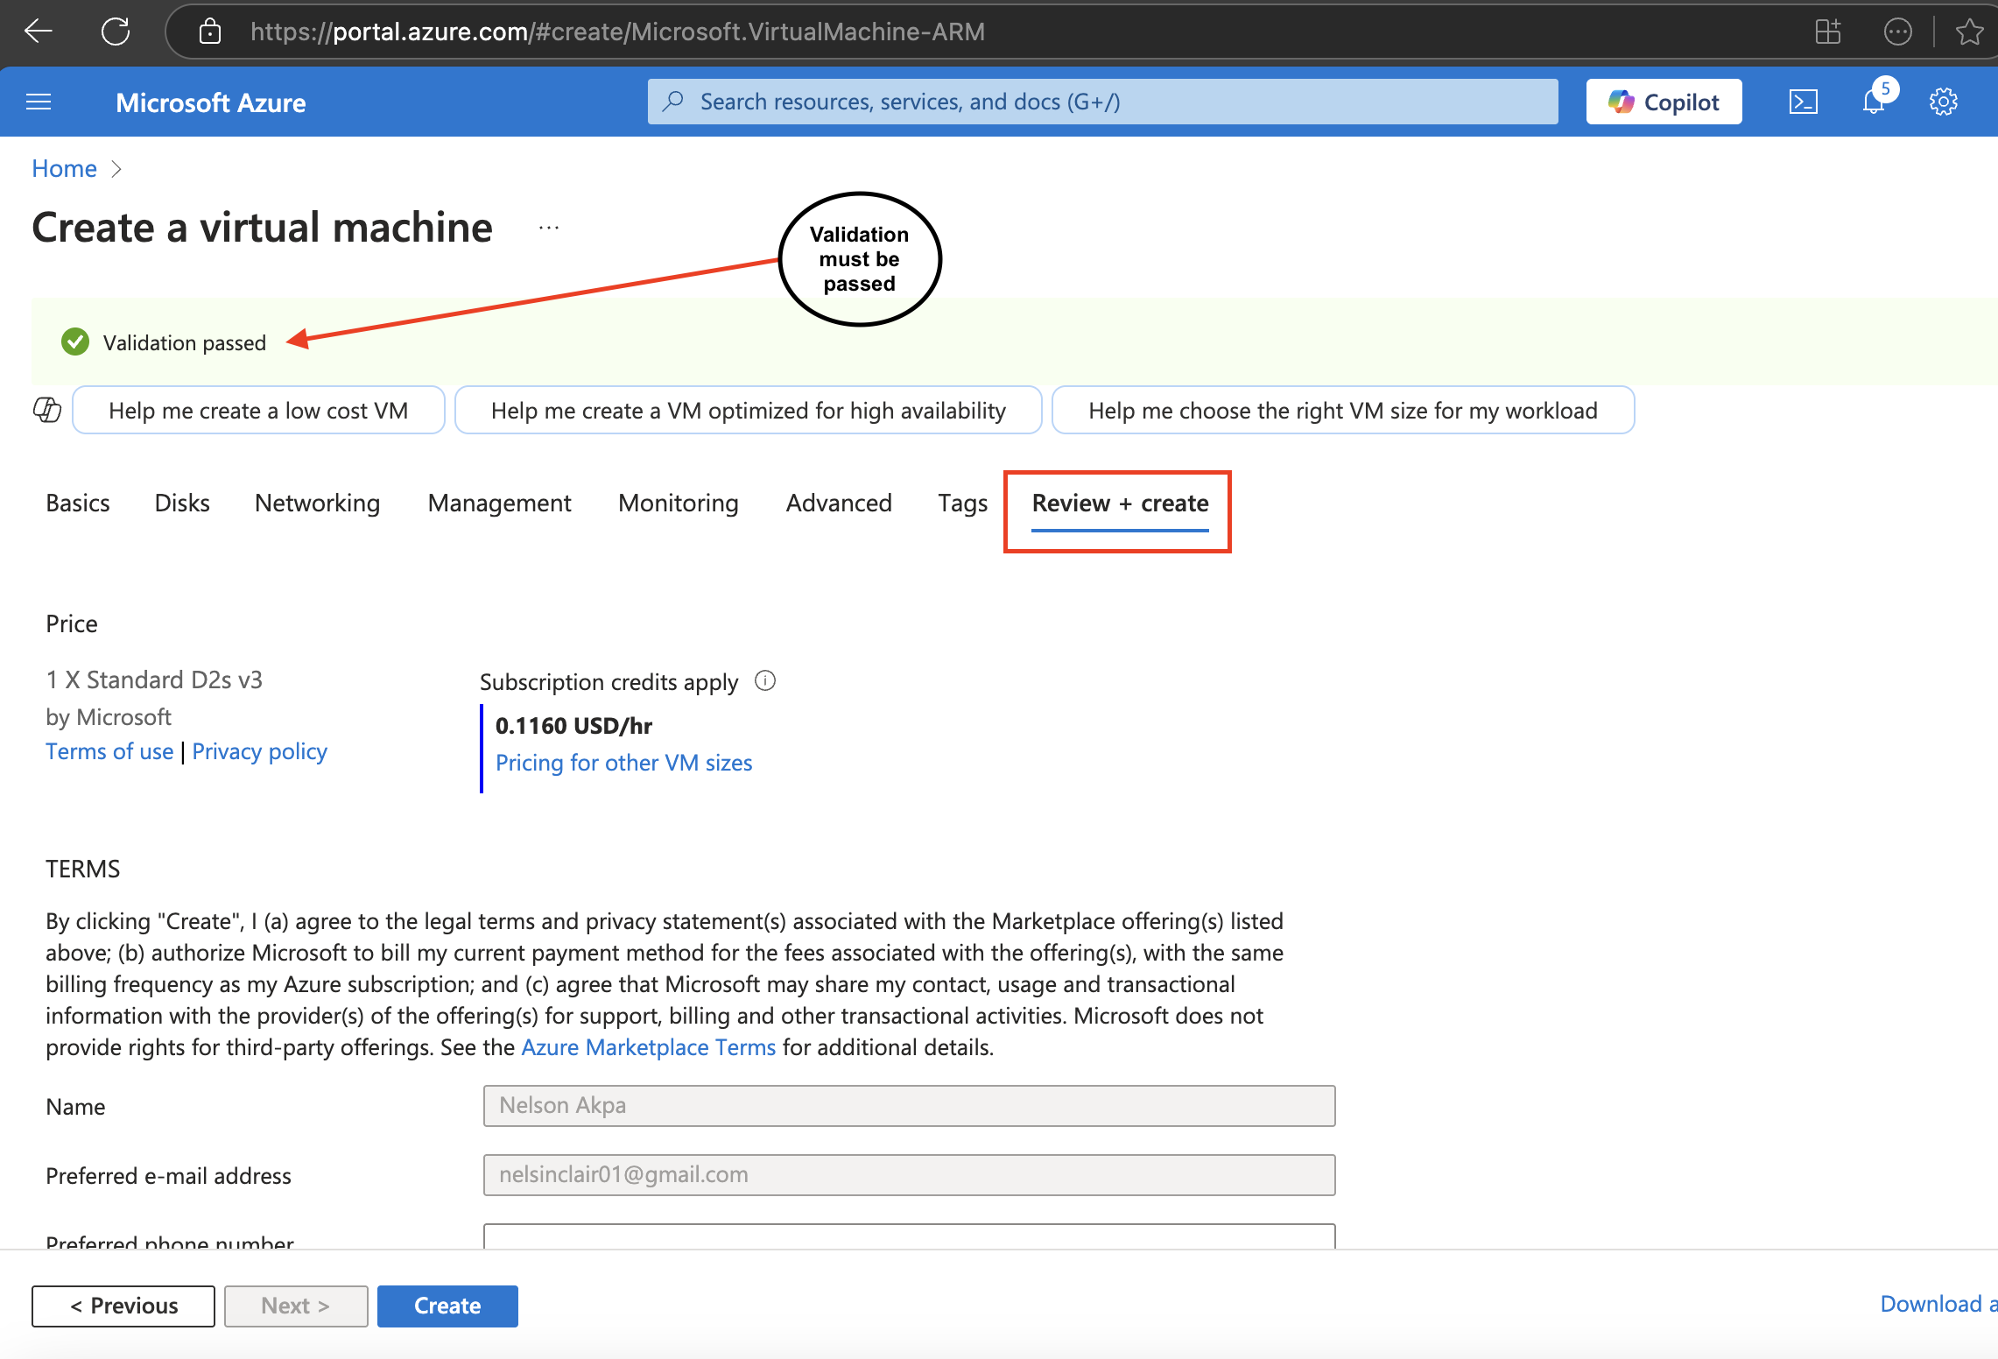The image size is (1998, 1359).
Task: Select choose the right VM size suggestion
Action: tap(1343, 410)
